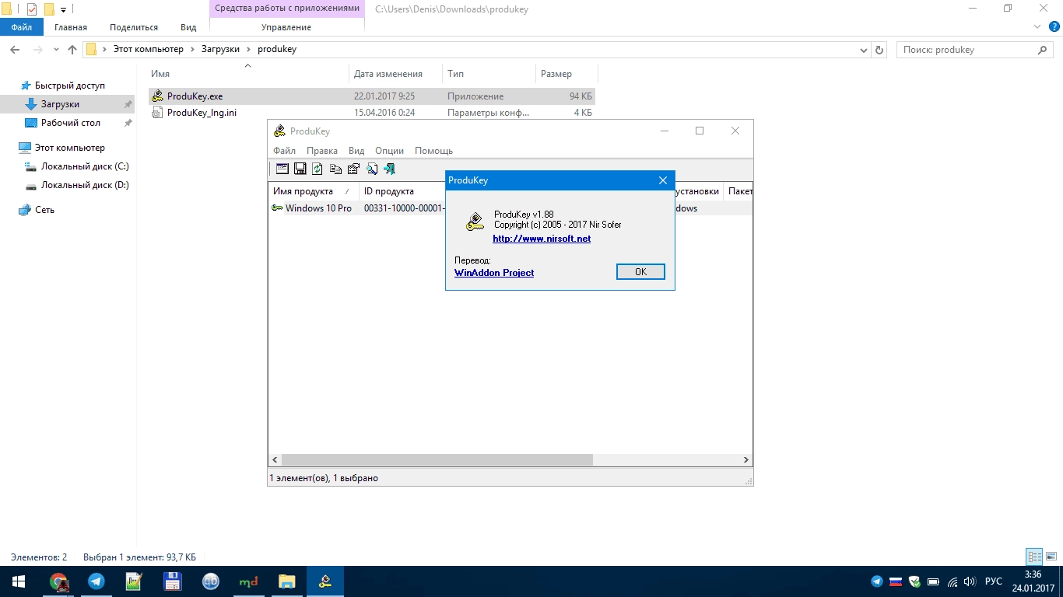This screenshot has height=597, width=1063.
Task: Click quick access toolbar Properties checkmark icon
Action: (32, 9)
